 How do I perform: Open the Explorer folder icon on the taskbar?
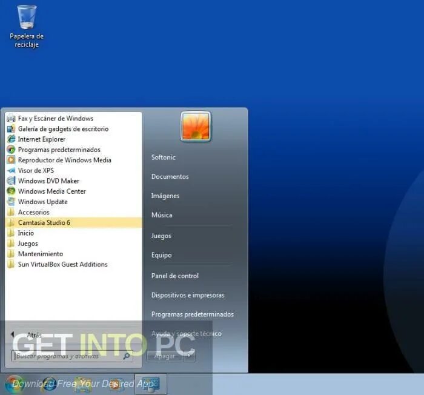click(82, 385)
